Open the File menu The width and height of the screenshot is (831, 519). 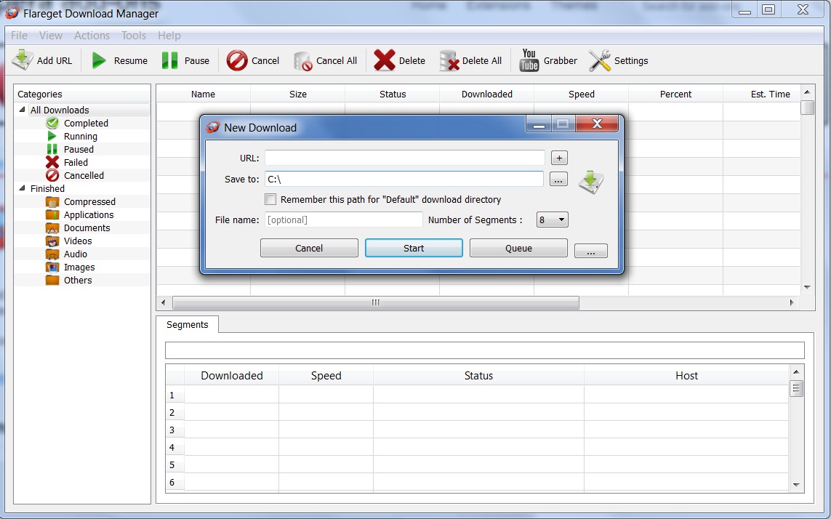click(x=19, y=36)
